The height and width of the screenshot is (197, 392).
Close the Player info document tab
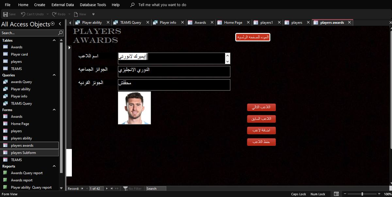[x=183, y=23]
